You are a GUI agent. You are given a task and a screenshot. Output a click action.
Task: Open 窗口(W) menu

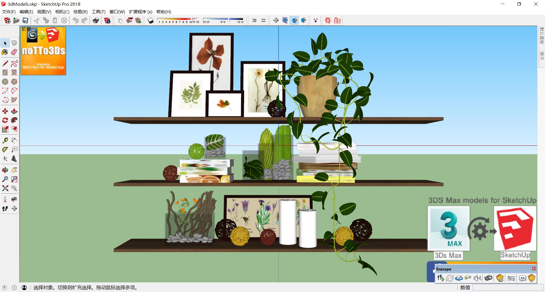click(117, 12)
